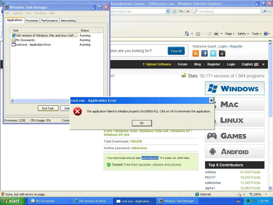The height and width of the screenshot is (205, 273).
Task: Open the address bar dropdown arrow
Action: (168, 11)
